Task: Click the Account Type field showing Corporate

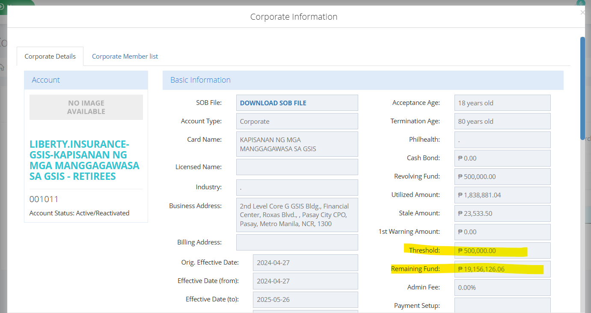Action: [297, 121]
